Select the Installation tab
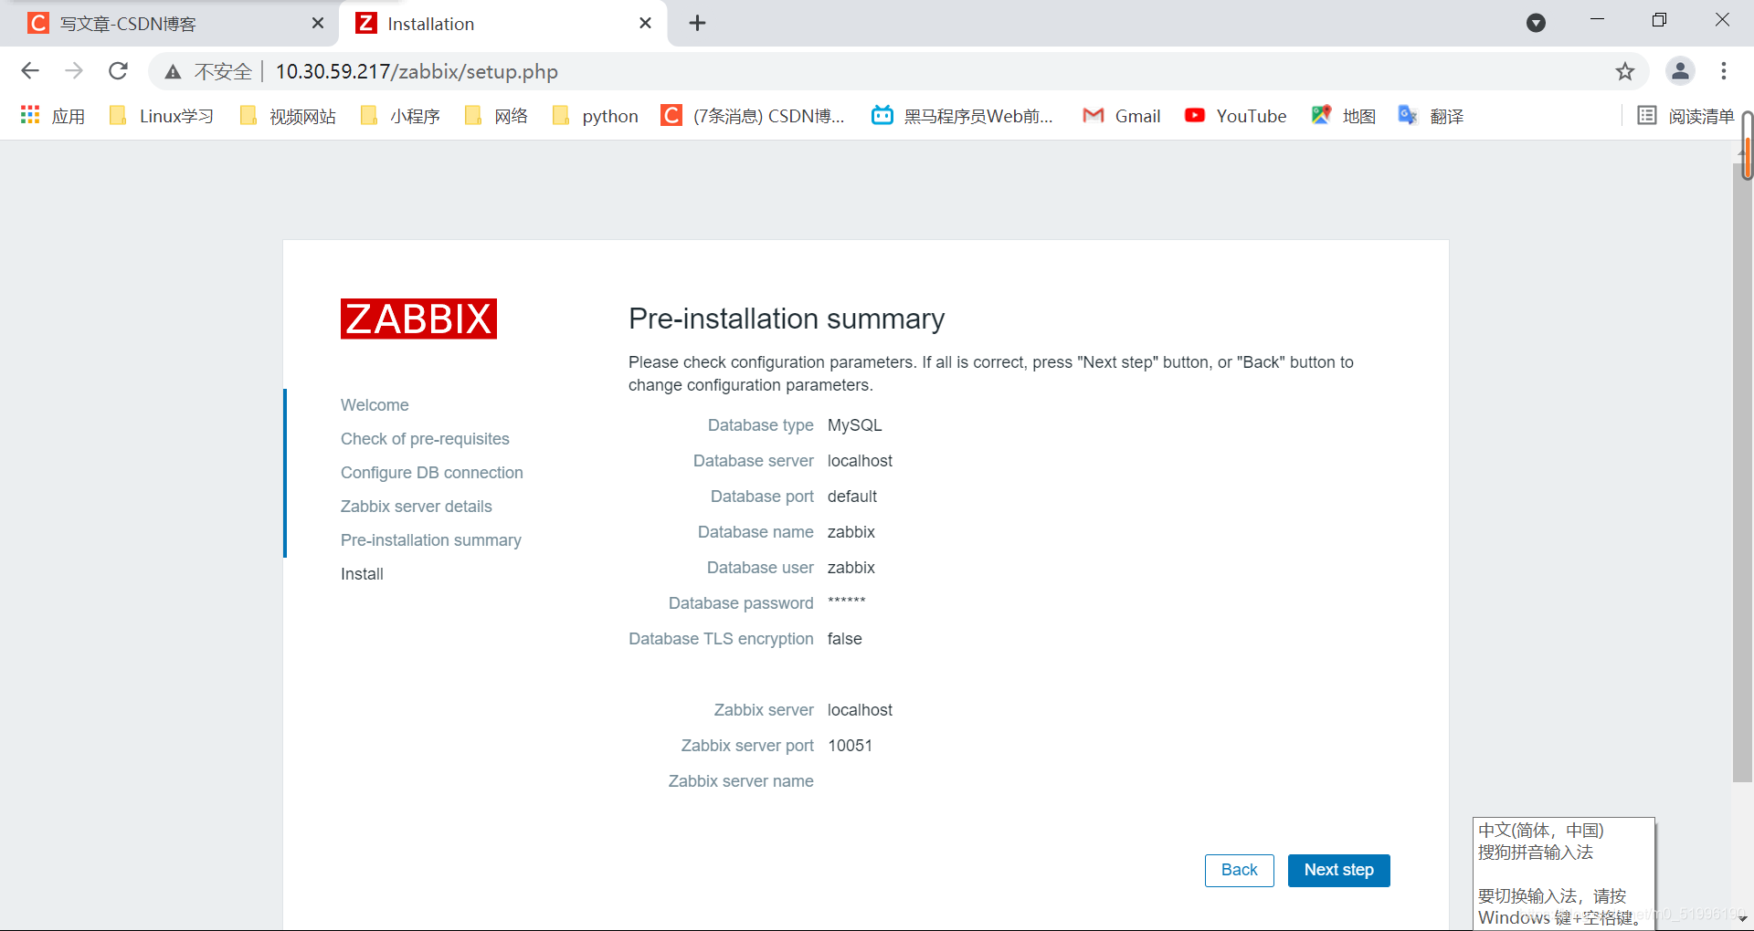Screen dimensions: 1754x931 (x=502, y=24)
